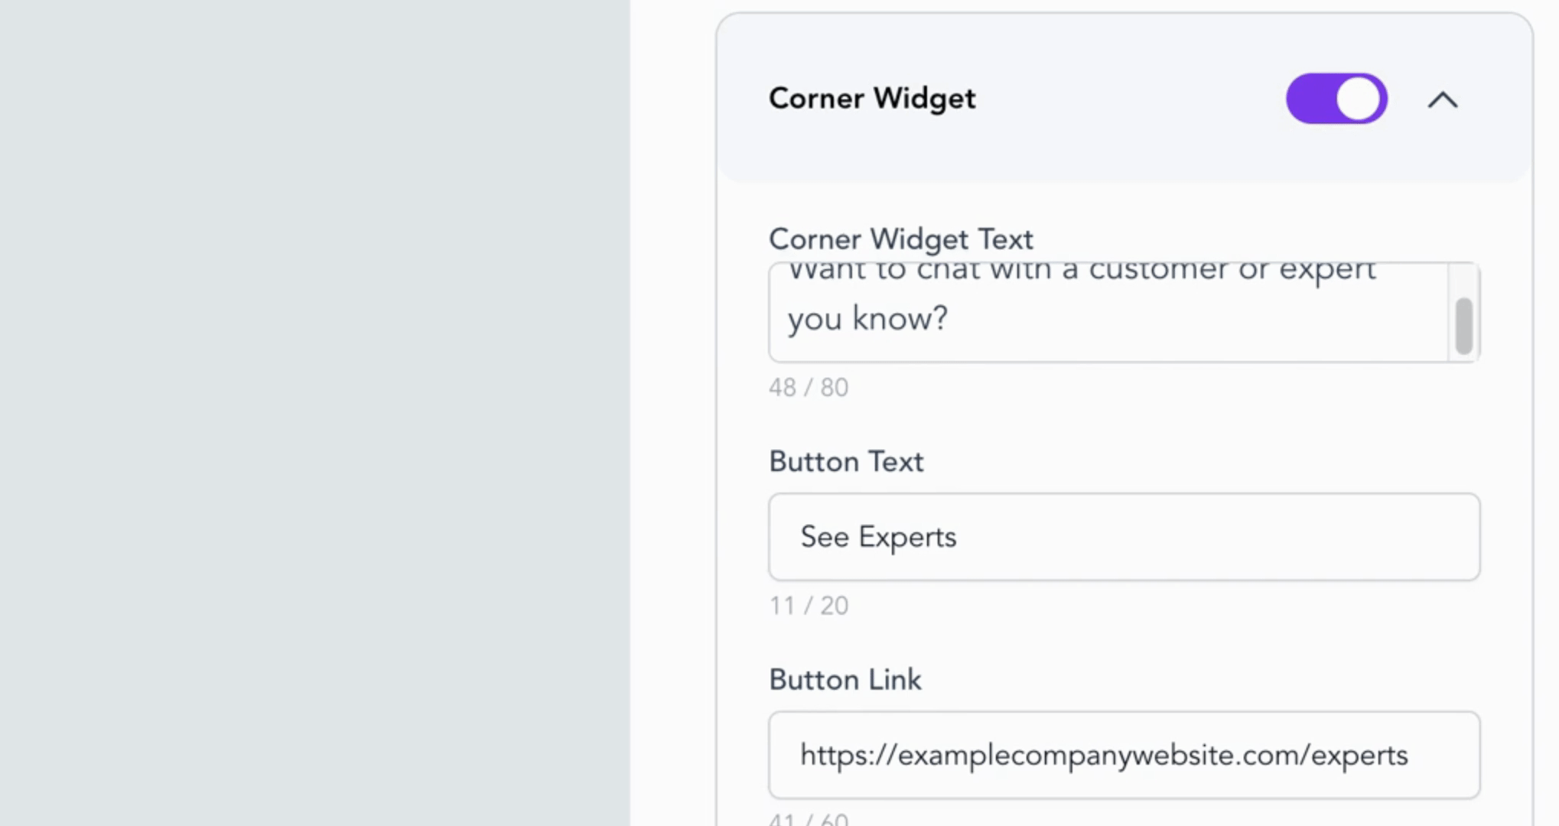Click the word "See" in Button Text field
This screenshot has width=1559, height=826.
pos(824,537)
